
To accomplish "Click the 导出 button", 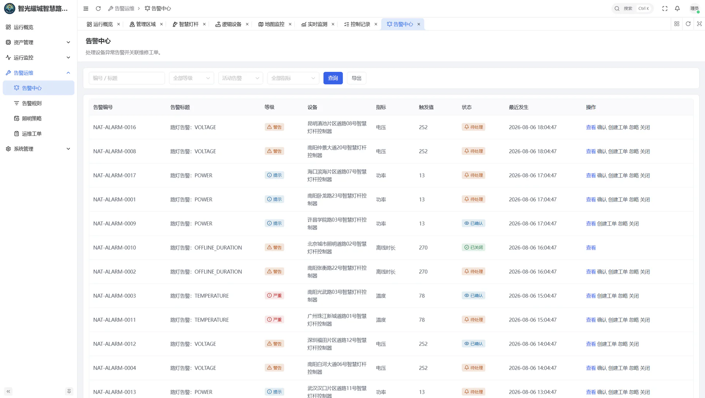I will coord(357,78).
